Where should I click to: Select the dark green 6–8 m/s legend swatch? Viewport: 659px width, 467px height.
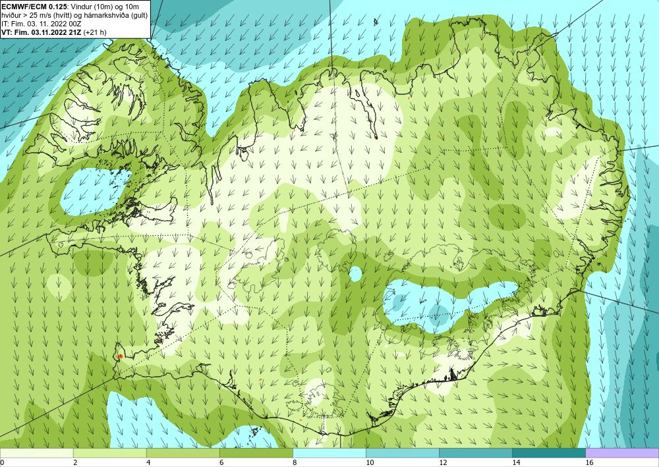pyautogui.click(x=256, y=453)
